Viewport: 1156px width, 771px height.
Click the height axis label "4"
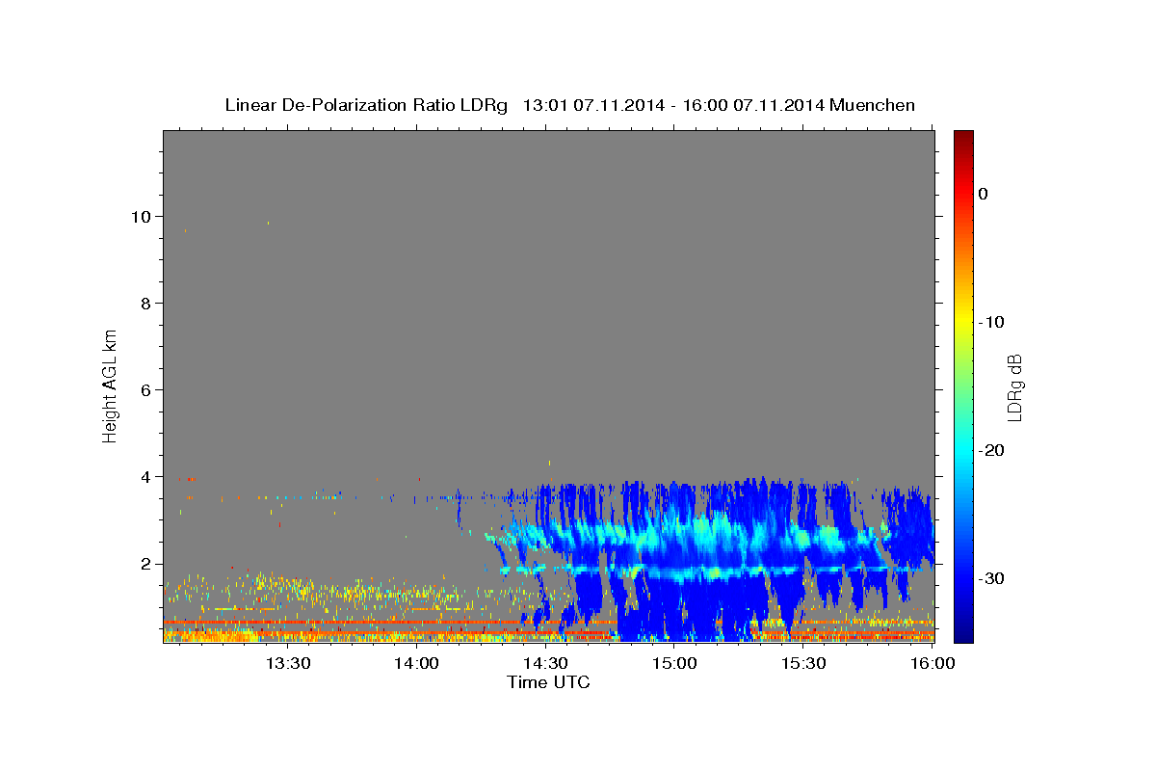pyautogui.click(x=144, y=476)
